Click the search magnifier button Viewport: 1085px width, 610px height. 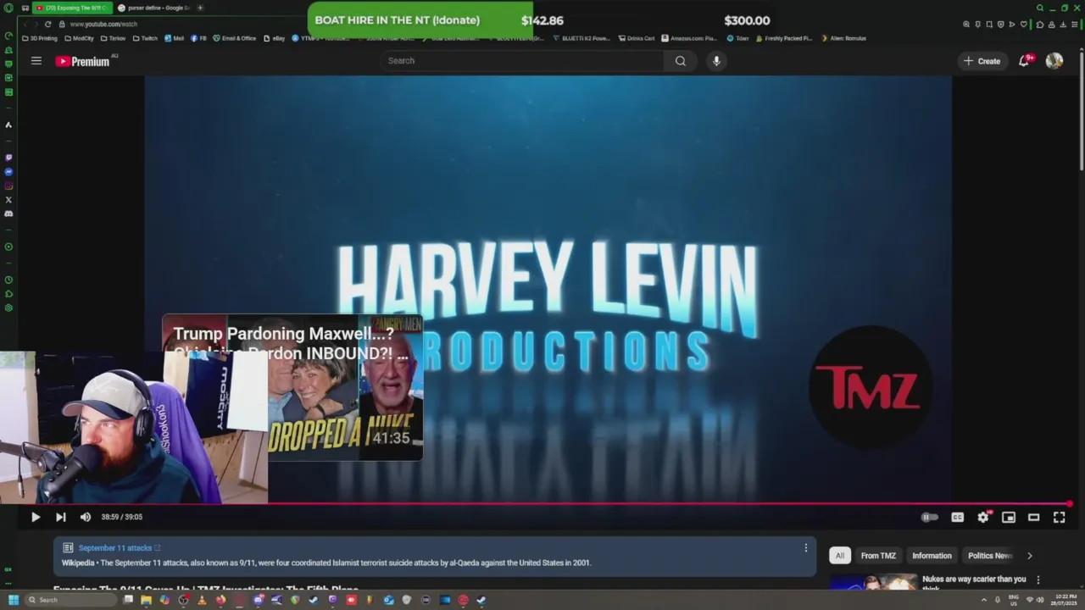pyautogui.click(x=681, y=61)
